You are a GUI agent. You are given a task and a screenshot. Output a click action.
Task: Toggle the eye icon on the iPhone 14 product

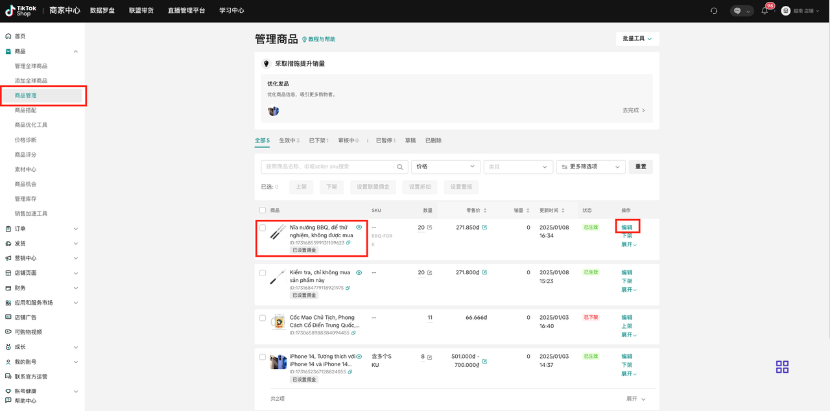[359, 357]
